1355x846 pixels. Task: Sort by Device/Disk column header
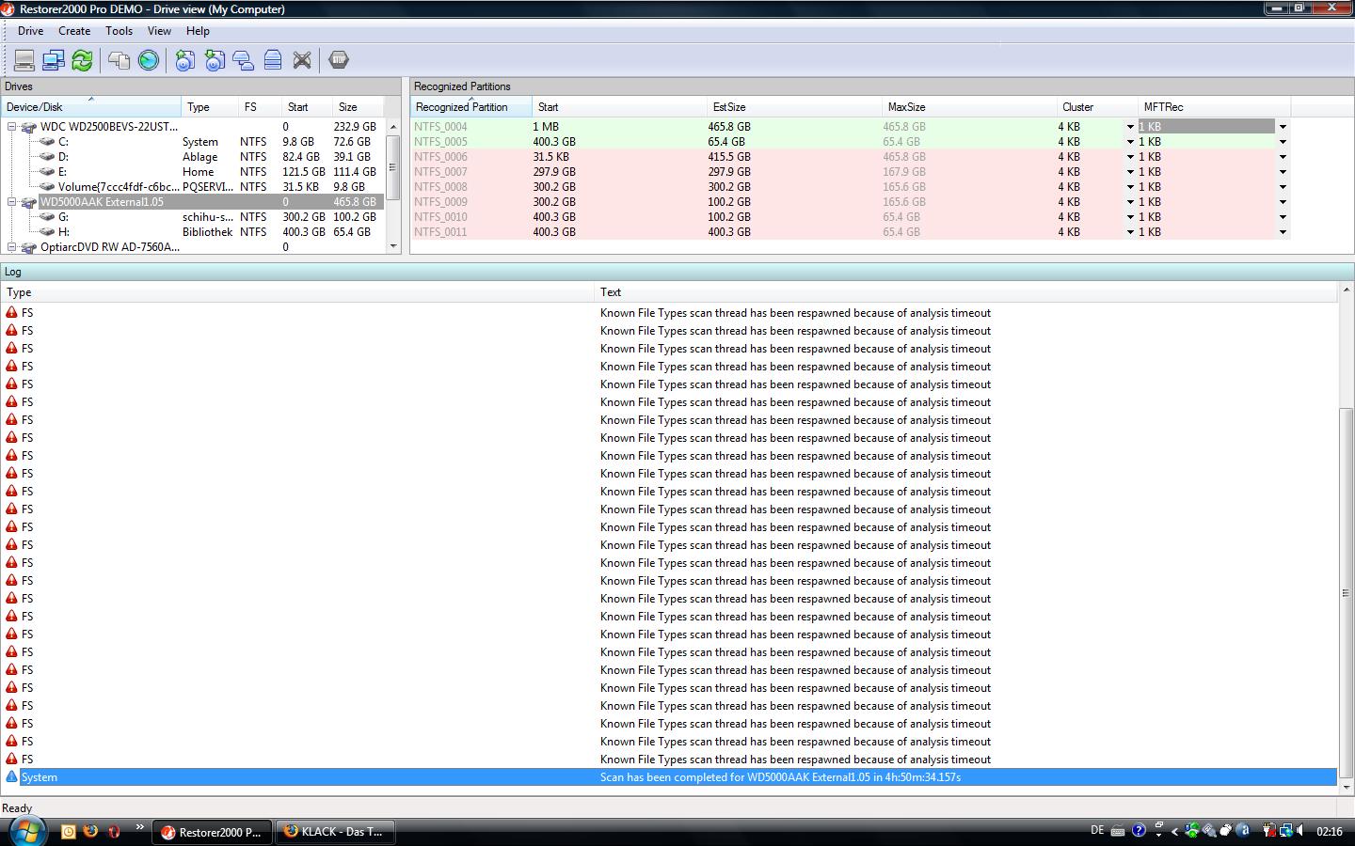(91, 107)
